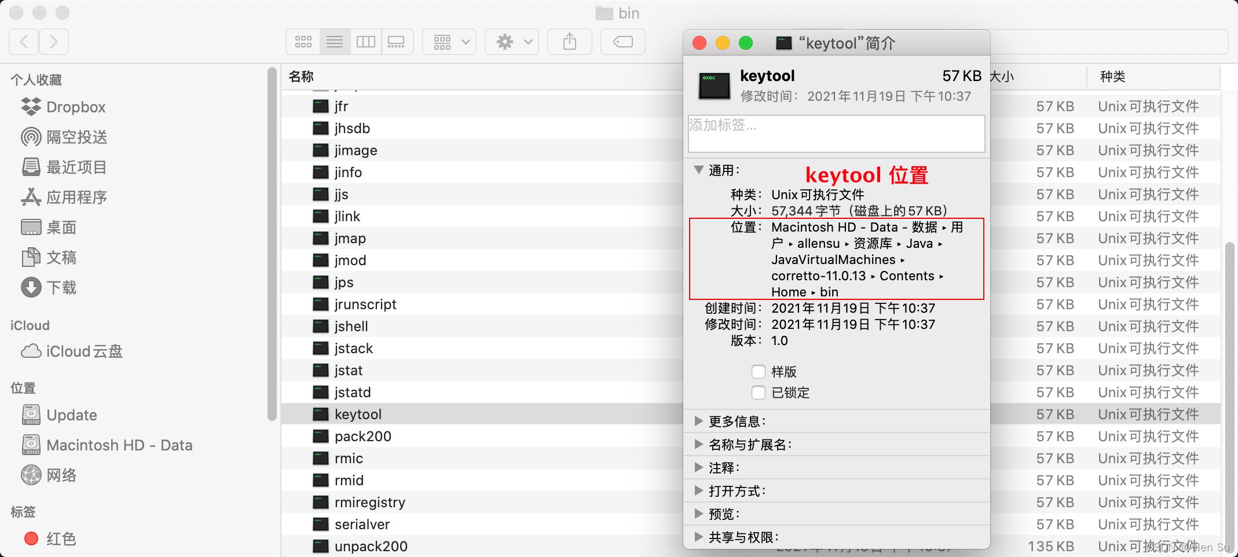Screen dimensions: 1238x557
Task: Go back using the navigation arrow
Action: (x=23, y=41)
